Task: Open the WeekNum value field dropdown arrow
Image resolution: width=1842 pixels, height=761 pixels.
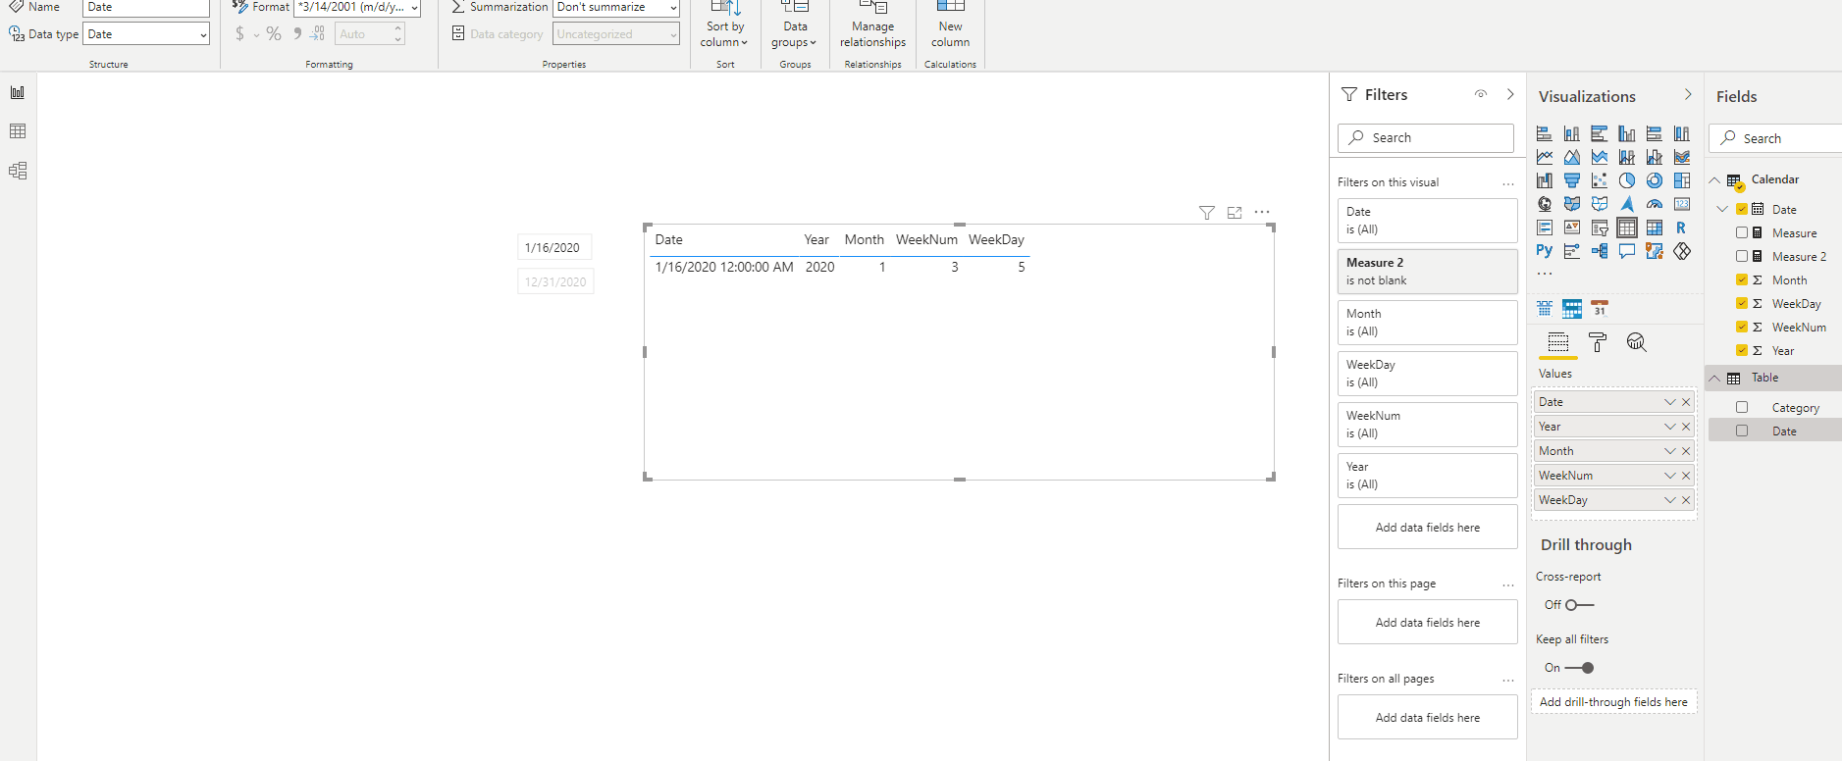Action: [x=1669, y=476]
